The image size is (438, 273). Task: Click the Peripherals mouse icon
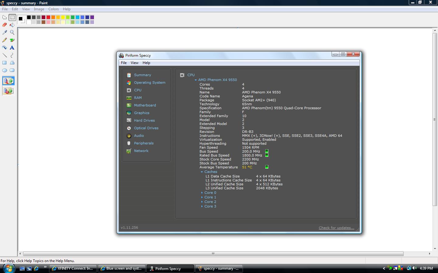[x=129, y=143]
